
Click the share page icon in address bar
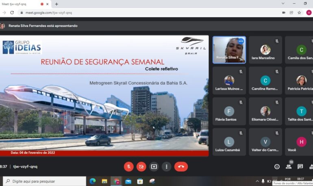coord(291,13)
